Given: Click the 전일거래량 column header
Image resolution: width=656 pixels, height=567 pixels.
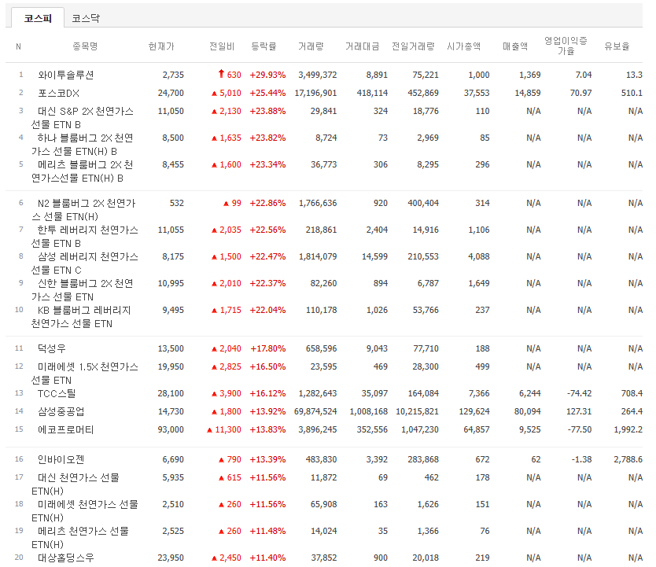Looking at the screenshot, I should click(413, 46).
